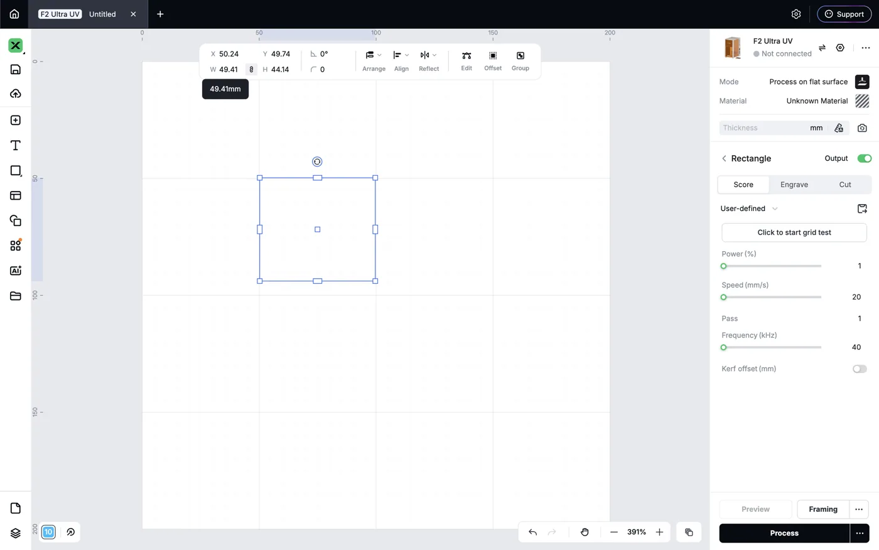This screenshot has width=879, height=550.
Task: Toggle the aspect ratio lock
Action: (251, 70)
